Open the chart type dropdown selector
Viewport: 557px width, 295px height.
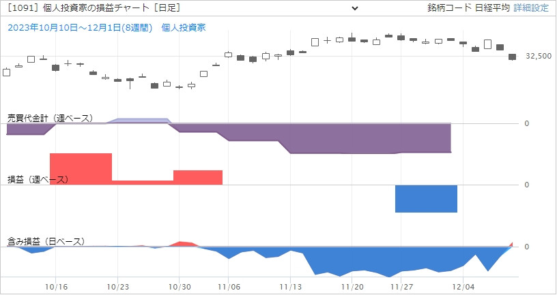pos(183,8)
